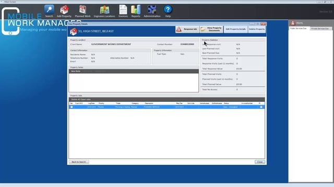Click the Close button at bottom right
The image size is (334, 187).
click(x=260, y=162)
